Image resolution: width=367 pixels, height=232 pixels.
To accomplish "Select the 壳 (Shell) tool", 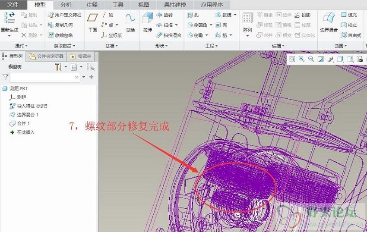I will [221, 25].
